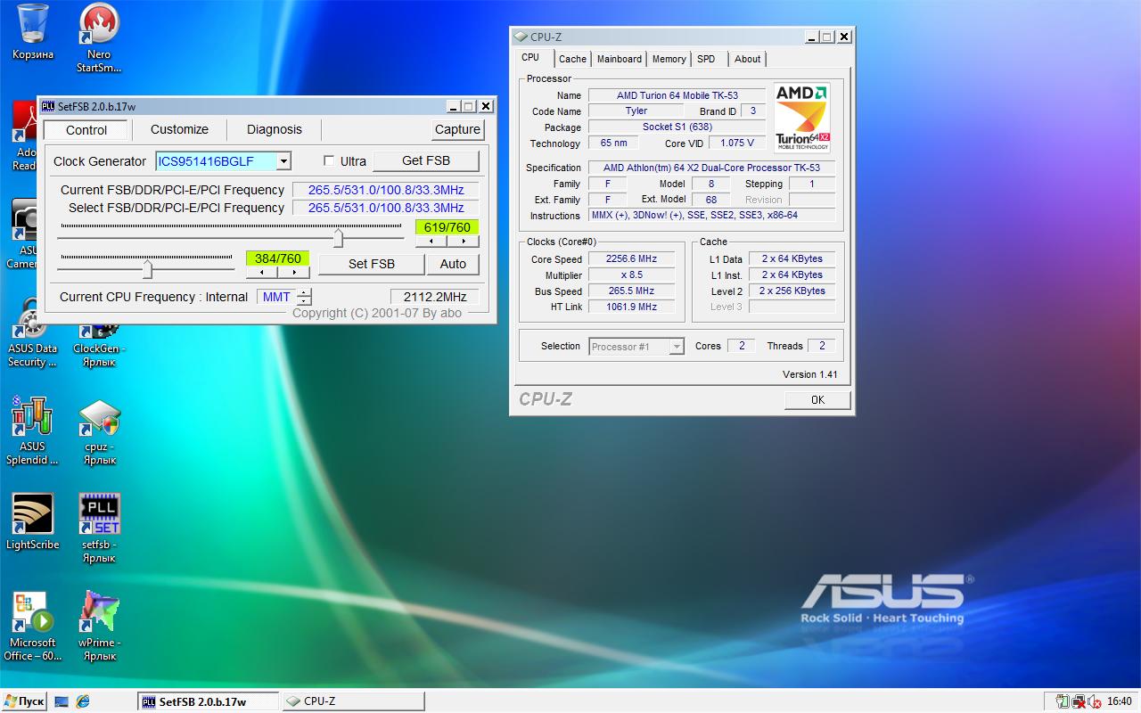Click the HT Link value 1061.9 MHz
The width and height of the screenshot is (1141, 713).
pyautogui.click(x=631, y=307)
